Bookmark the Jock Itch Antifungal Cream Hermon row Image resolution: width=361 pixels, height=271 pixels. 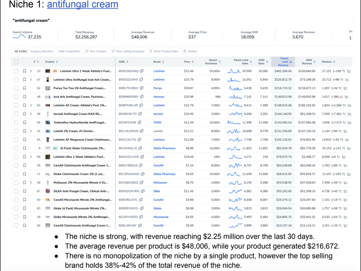(x=25, y=96)
